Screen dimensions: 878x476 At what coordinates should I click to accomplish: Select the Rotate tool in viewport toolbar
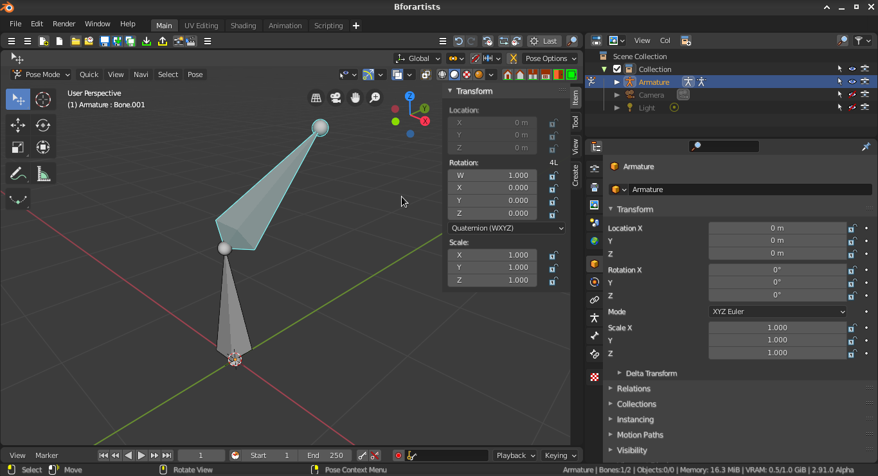[43, 125]
